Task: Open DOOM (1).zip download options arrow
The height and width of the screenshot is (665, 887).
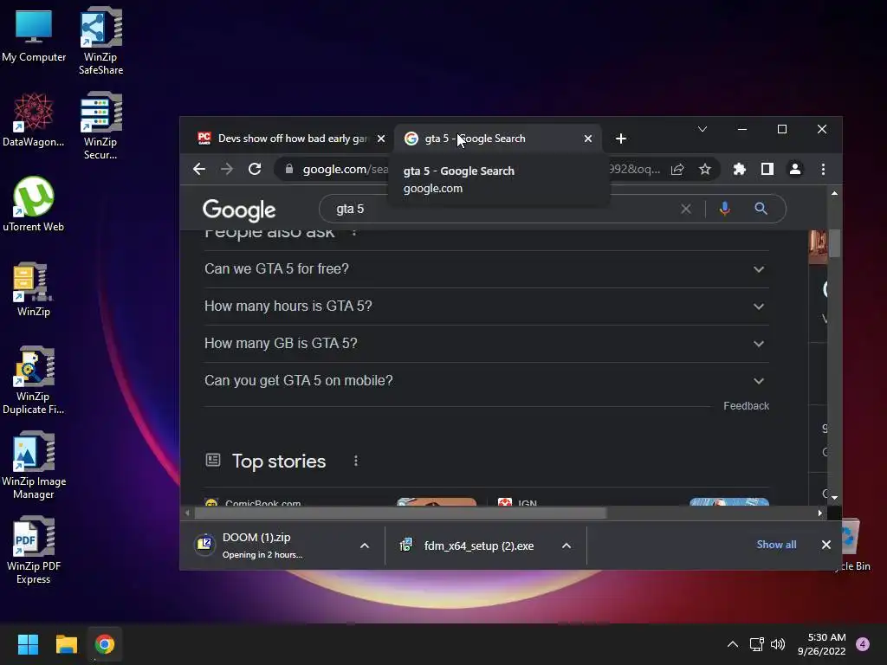Action: tap(365, 546)
